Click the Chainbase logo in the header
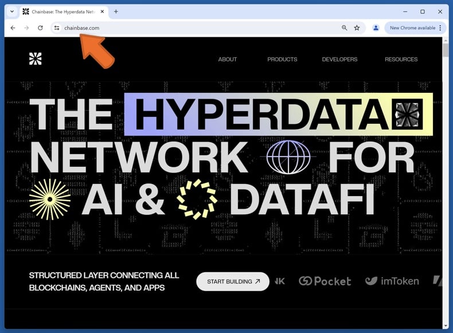This screenshot has width=453, height=333. [x=35, y=58]
